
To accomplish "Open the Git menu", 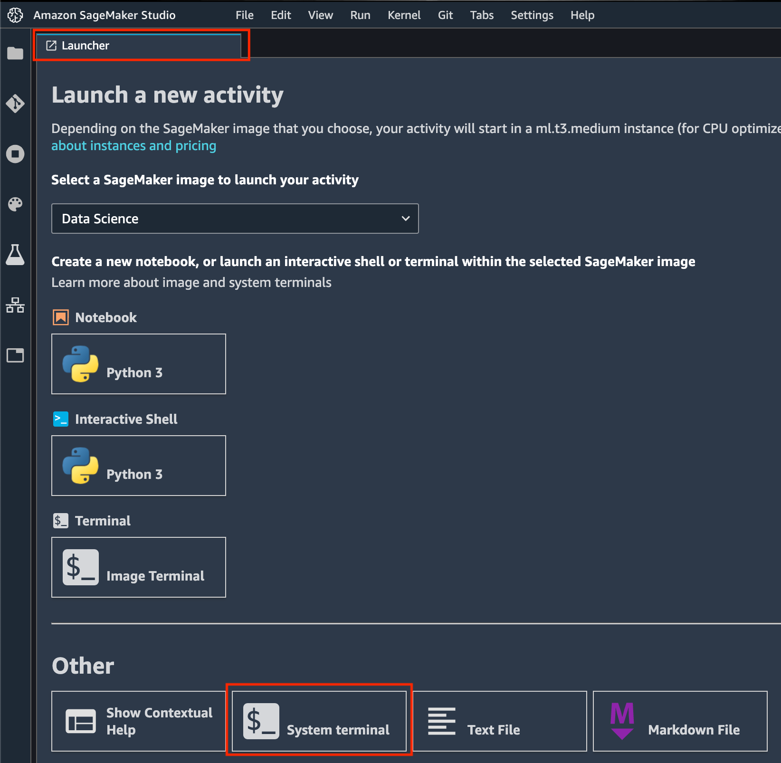I will pyautogui.click(x=445, y=15).
